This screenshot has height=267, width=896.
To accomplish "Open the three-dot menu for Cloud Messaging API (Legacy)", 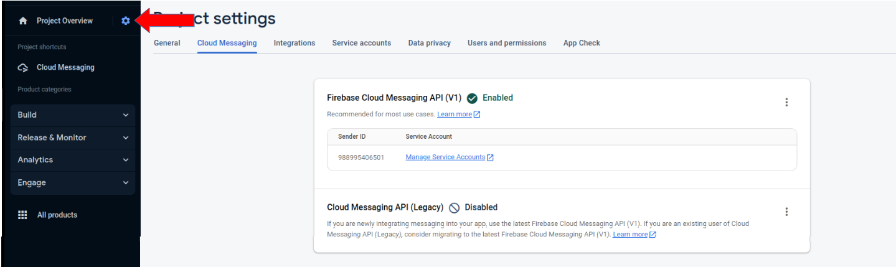I will click(x=786, y=212).
